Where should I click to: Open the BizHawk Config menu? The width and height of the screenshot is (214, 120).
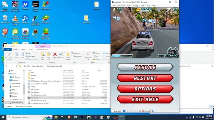click(x=135, y=6)
